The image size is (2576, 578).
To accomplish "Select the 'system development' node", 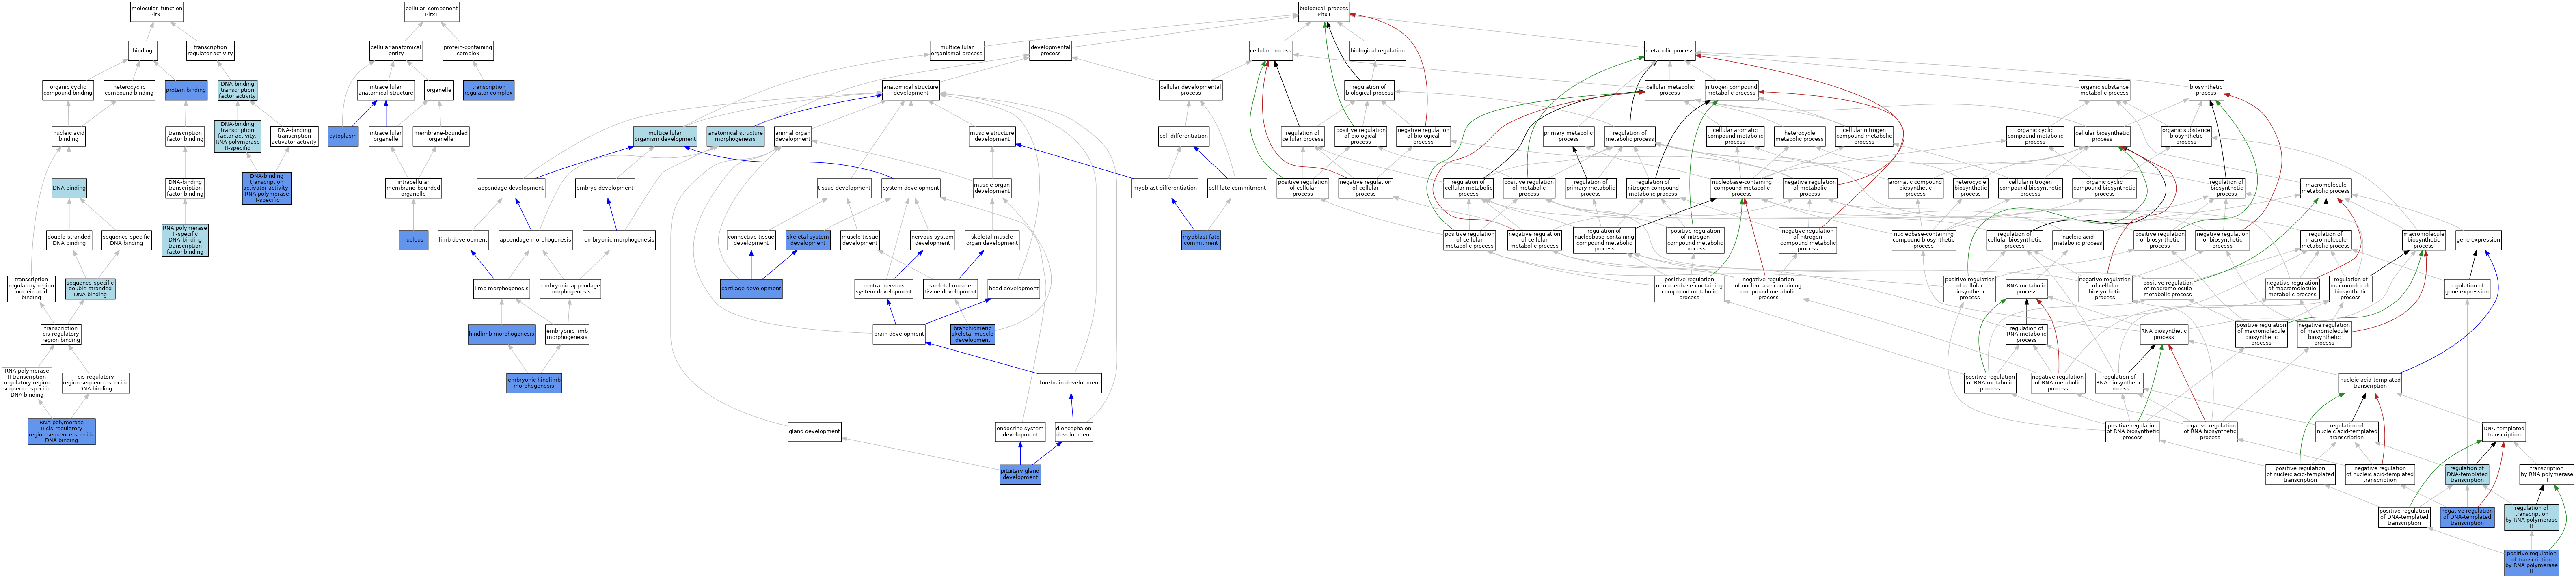I will [911, 188].
